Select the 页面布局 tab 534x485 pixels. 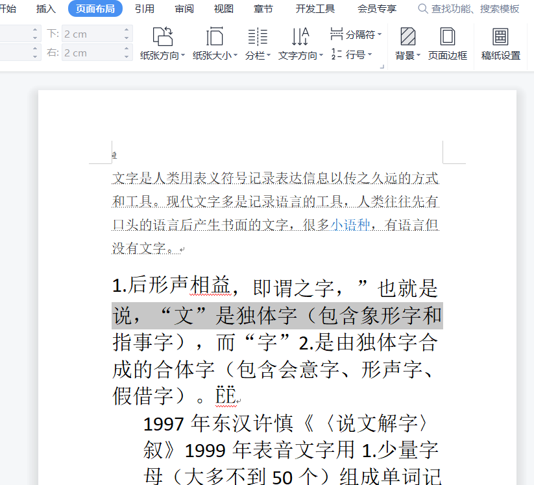coord(95,9)
